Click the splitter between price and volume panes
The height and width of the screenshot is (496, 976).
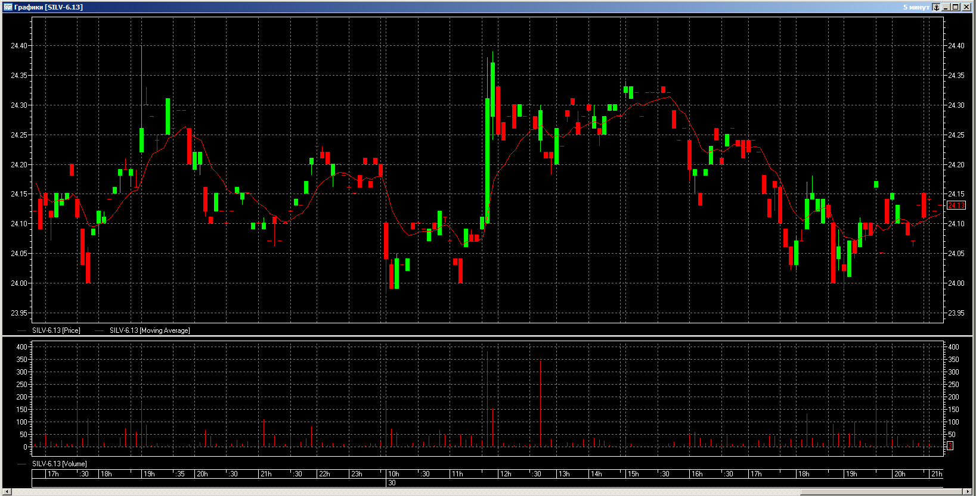488,336
